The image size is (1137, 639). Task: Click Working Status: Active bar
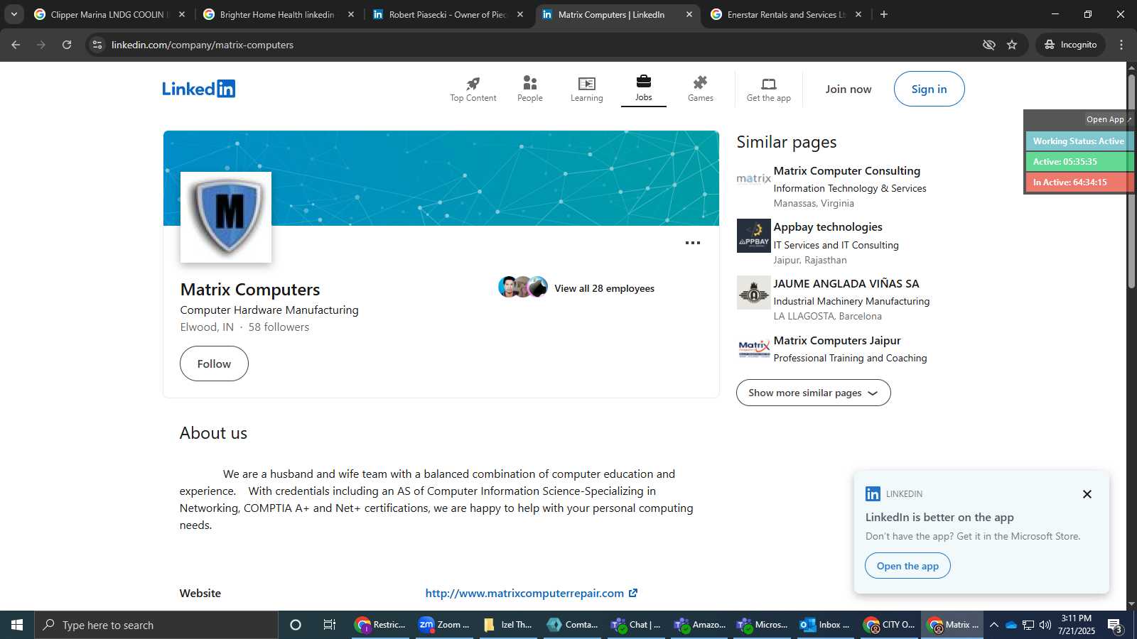1078,141
